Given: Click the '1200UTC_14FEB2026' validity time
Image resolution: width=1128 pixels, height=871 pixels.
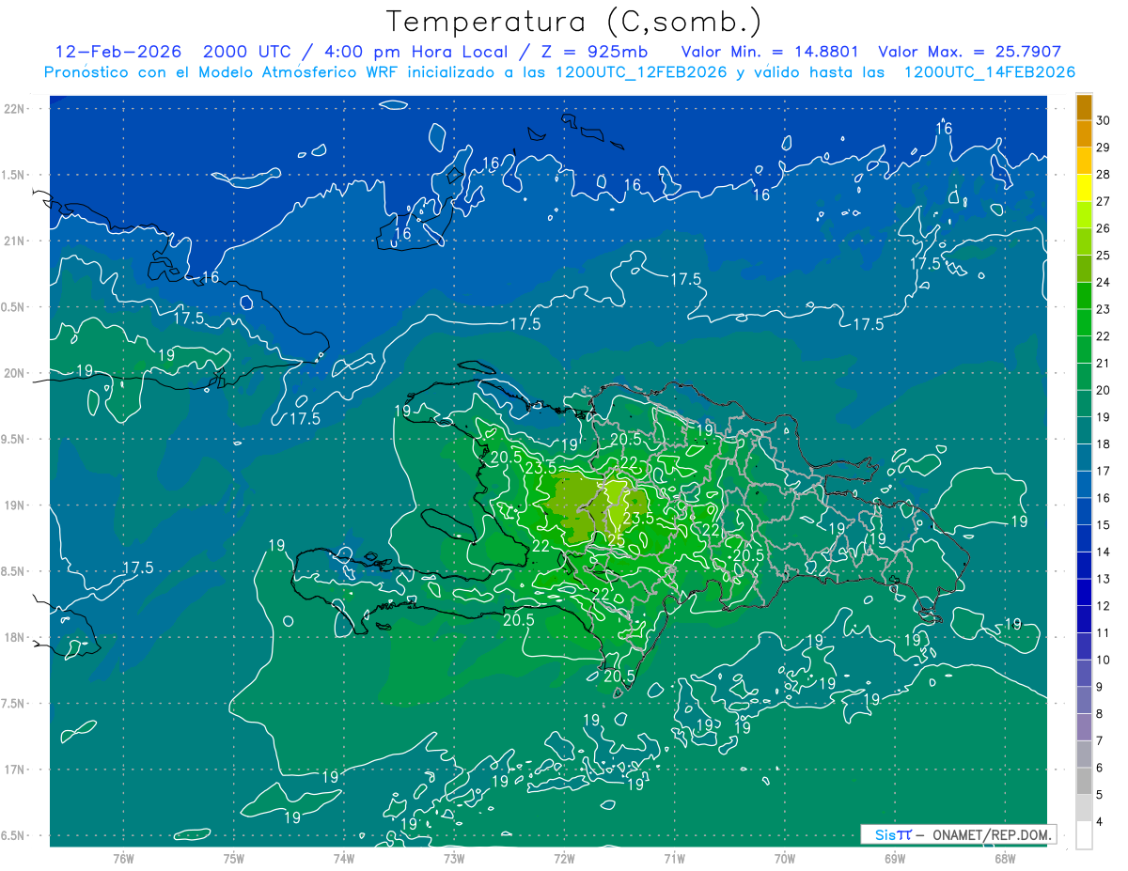Looking at the screenshot, I should click(989, 72).
